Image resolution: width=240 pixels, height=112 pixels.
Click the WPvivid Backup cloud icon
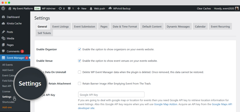[x=110, y=8]
